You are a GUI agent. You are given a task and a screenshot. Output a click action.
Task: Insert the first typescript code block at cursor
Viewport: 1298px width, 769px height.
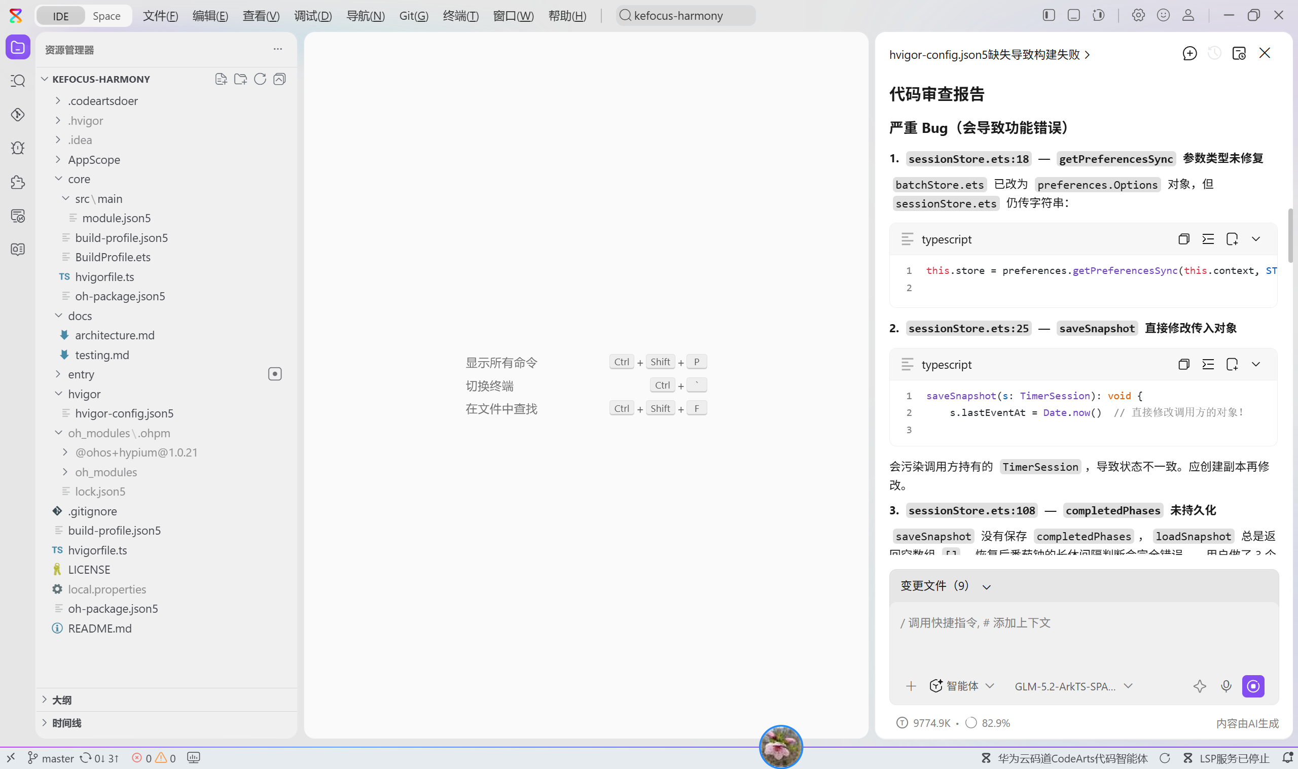(x=1208, y=239)
